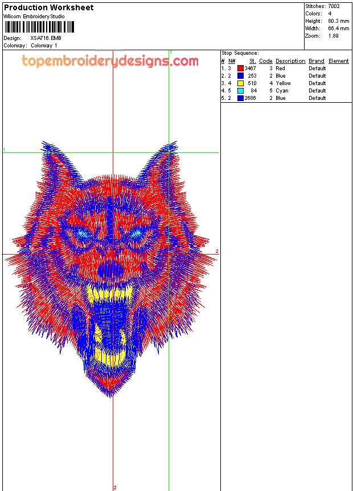This screenshot has height=491, width=353.
Task: Click the 'Code' column header
Action: coord(266,61)
